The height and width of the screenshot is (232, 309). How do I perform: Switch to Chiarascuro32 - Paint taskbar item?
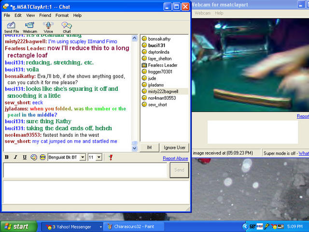(x=134, y=227)
